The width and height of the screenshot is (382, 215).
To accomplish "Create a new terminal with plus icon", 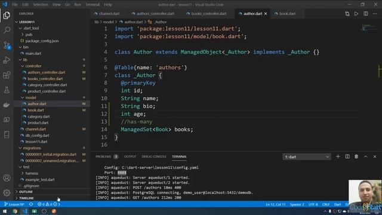I will (x=338, y=156).
